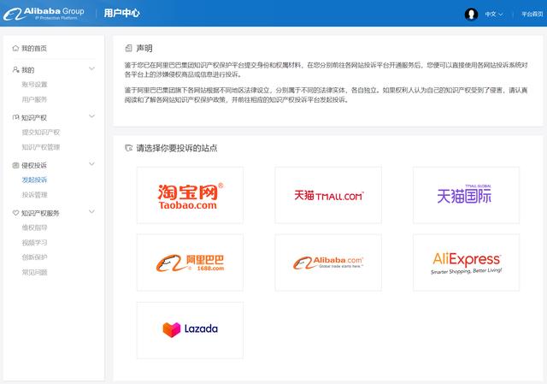
Task: Choose the AliExpress site card
Action: [466, 263]
